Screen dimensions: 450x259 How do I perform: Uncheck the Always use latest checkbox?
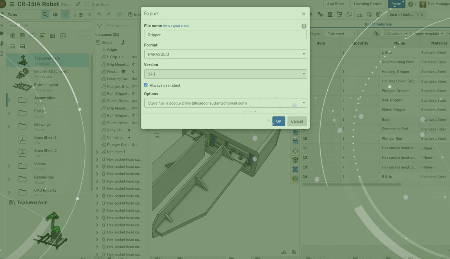click(x=146, y=85)
